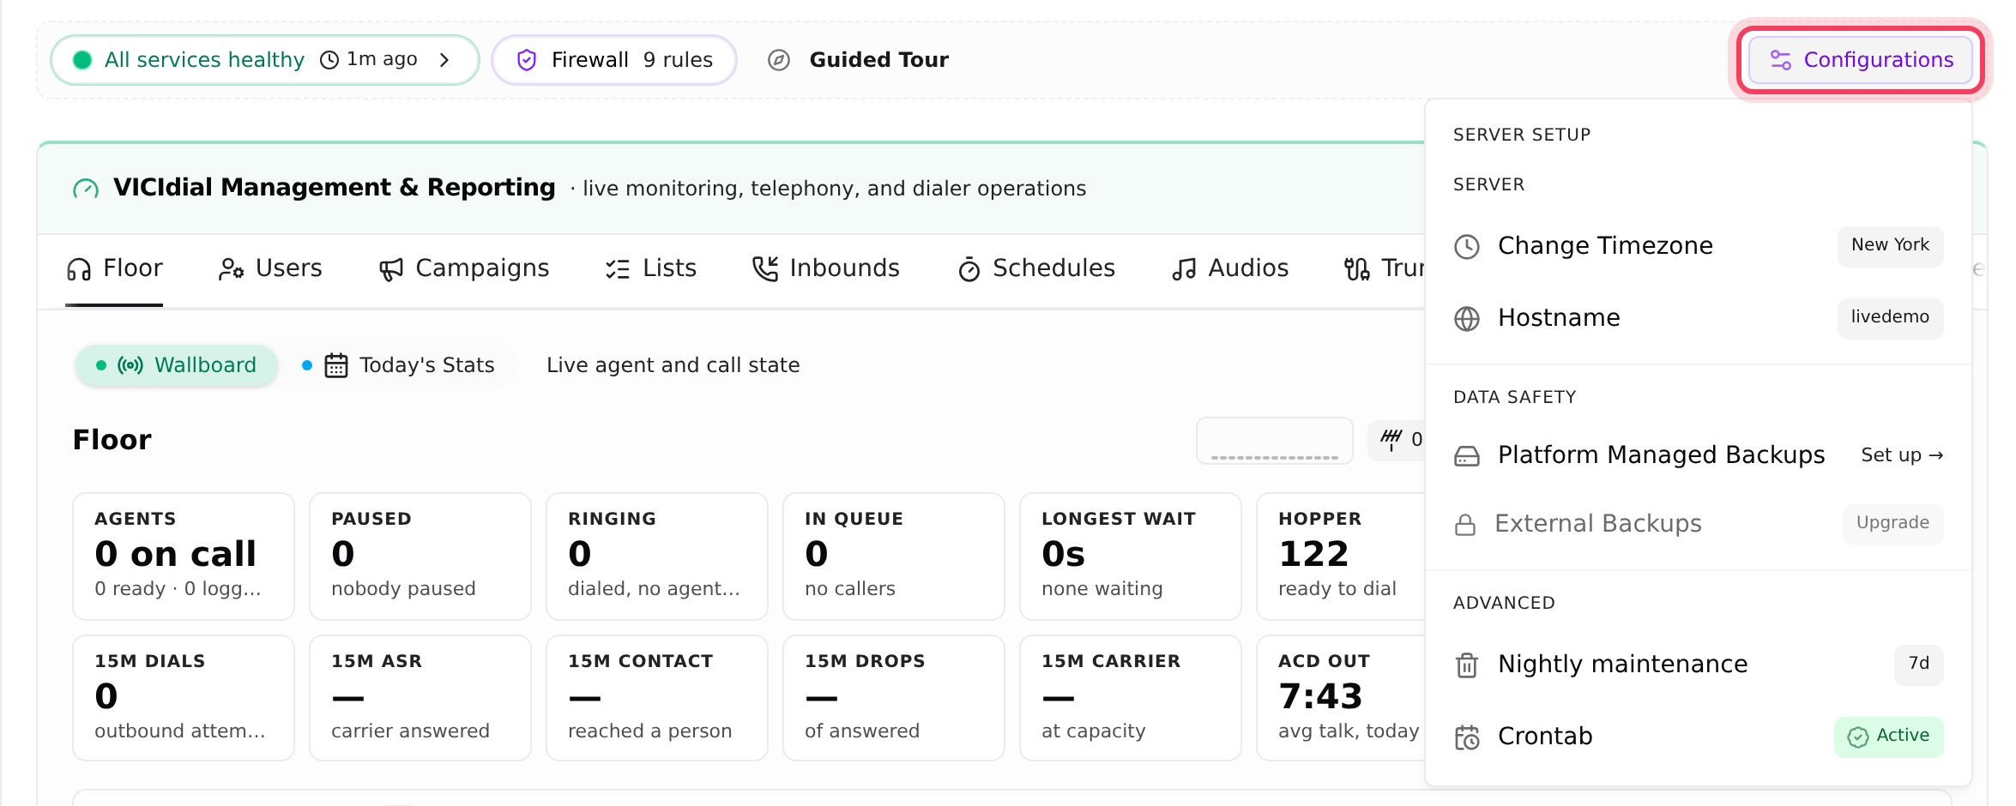Open the Configurations menu button

[x=1860, y=60]
